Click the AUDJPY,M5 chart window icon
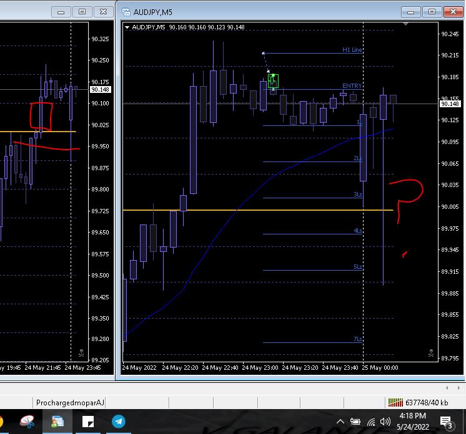Image resolution: width=466 pixels, height=434 pixels. [126, 12]
